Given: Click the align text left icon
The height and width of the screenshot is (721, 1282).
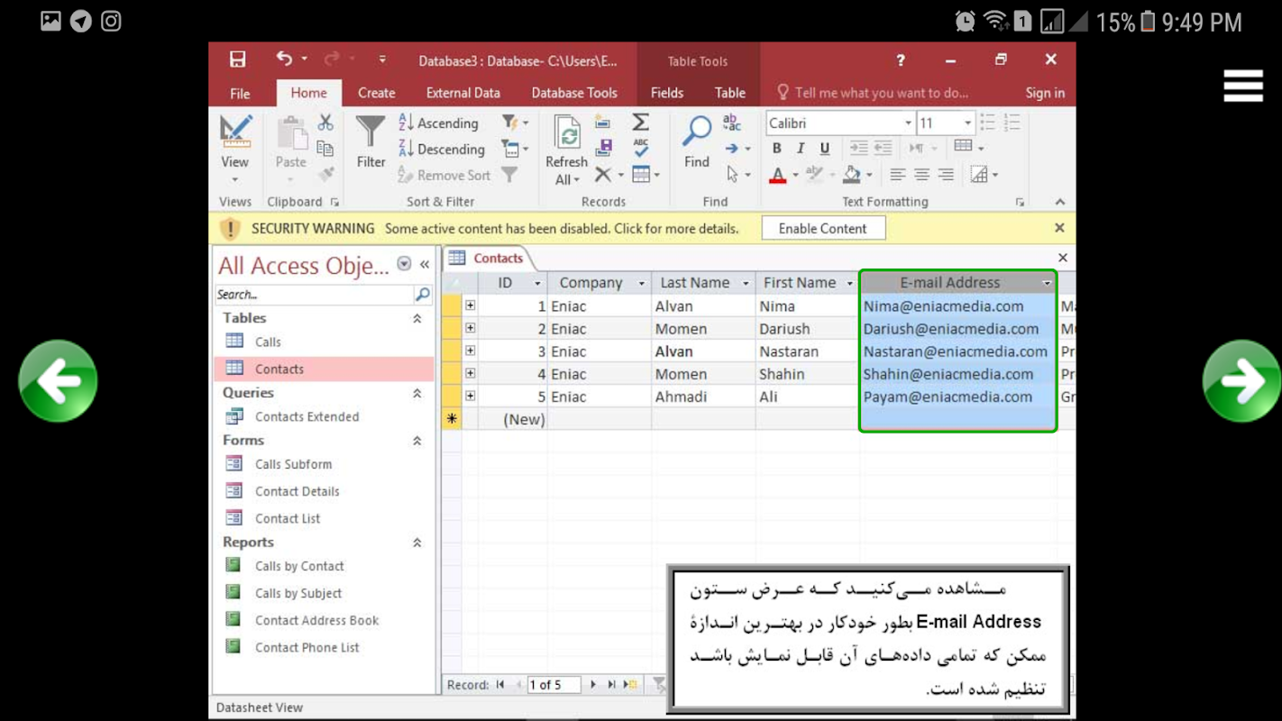Looking at the screenshot, I should 898,175.
